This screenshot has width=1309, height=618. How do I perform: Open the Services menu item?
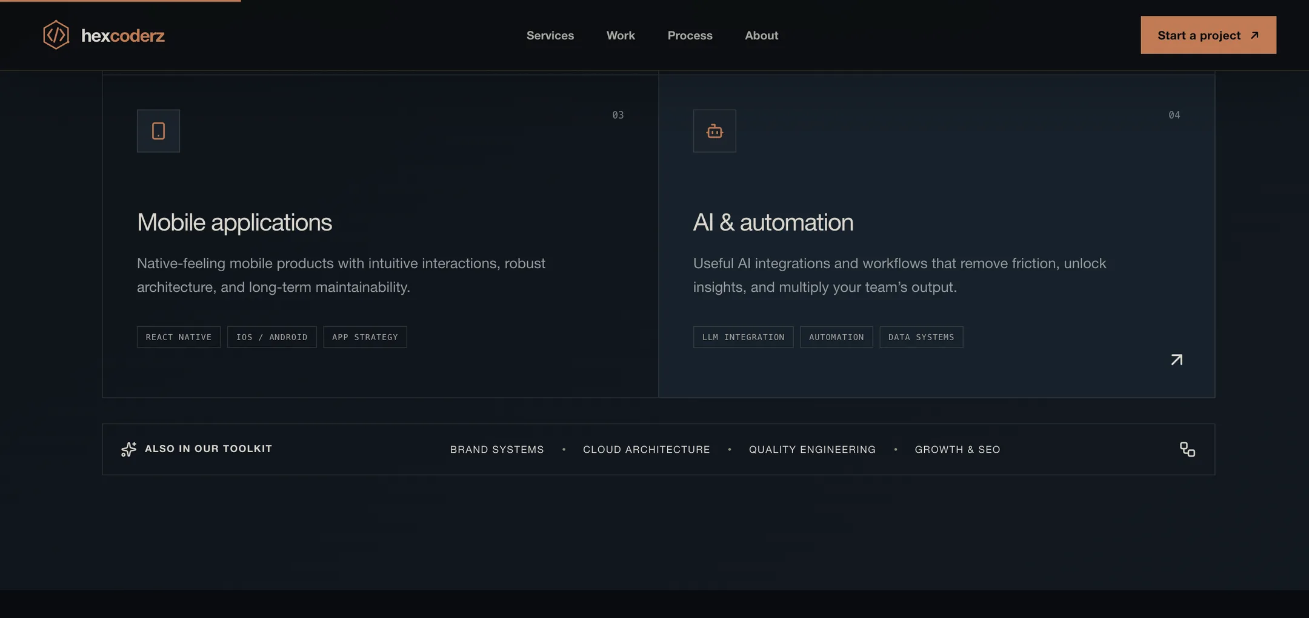coord(550,35)
